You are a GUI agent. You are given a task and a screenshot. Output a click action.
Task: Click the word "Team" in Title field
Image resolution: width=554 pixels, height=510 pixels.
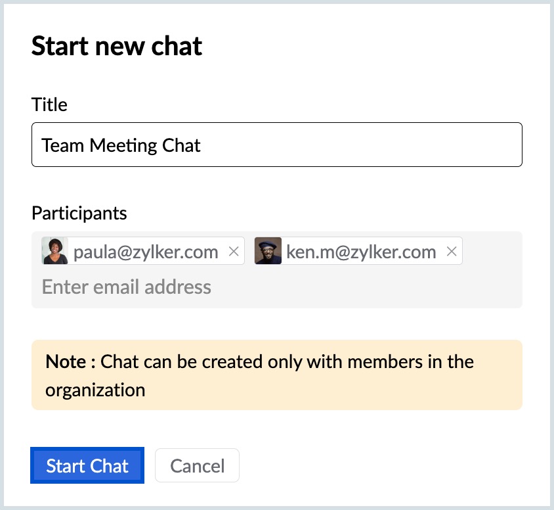63,145
